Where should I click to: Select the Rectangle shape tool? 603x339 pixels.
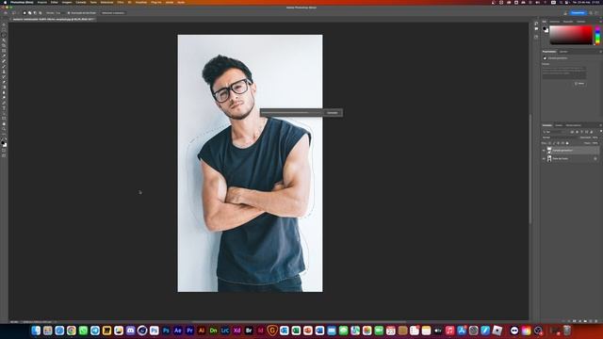click(x=4, y=119)
